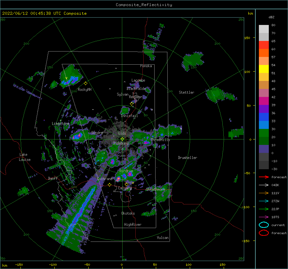
Task: Pick the cyan 27ZW arrow icon
Action: point(264,201)
